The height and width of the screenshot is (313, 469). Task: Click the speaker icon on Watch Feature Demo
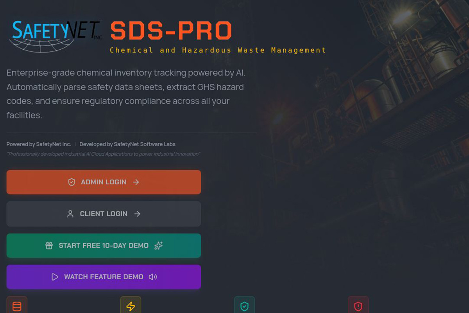point(153,277)
